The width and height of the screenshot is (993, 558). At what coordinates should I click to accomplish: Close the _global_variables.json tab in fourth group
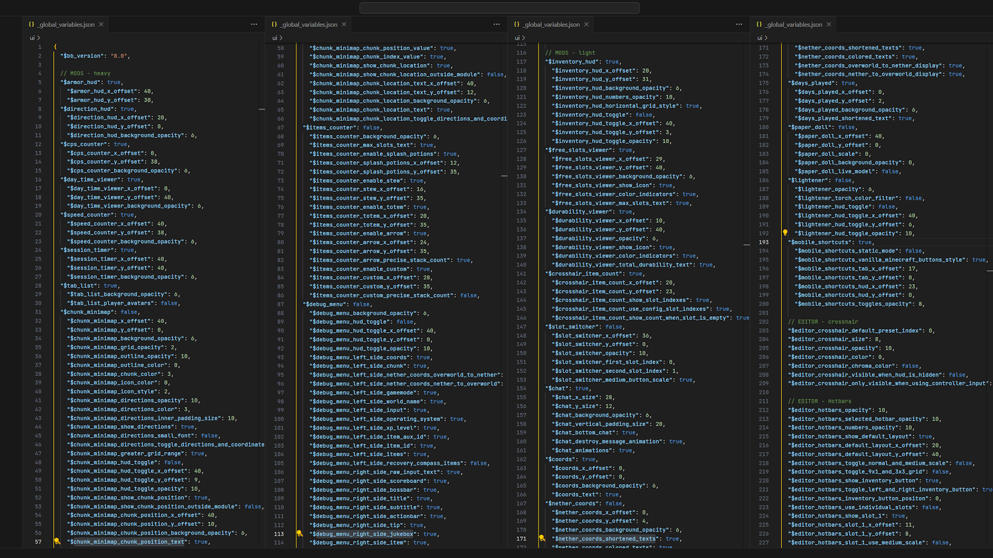click(x=829, y=24)
